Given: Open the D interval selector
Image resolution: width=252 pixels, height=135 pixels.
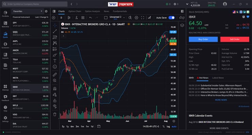Looking at the screenshot, I should point(61,18).
